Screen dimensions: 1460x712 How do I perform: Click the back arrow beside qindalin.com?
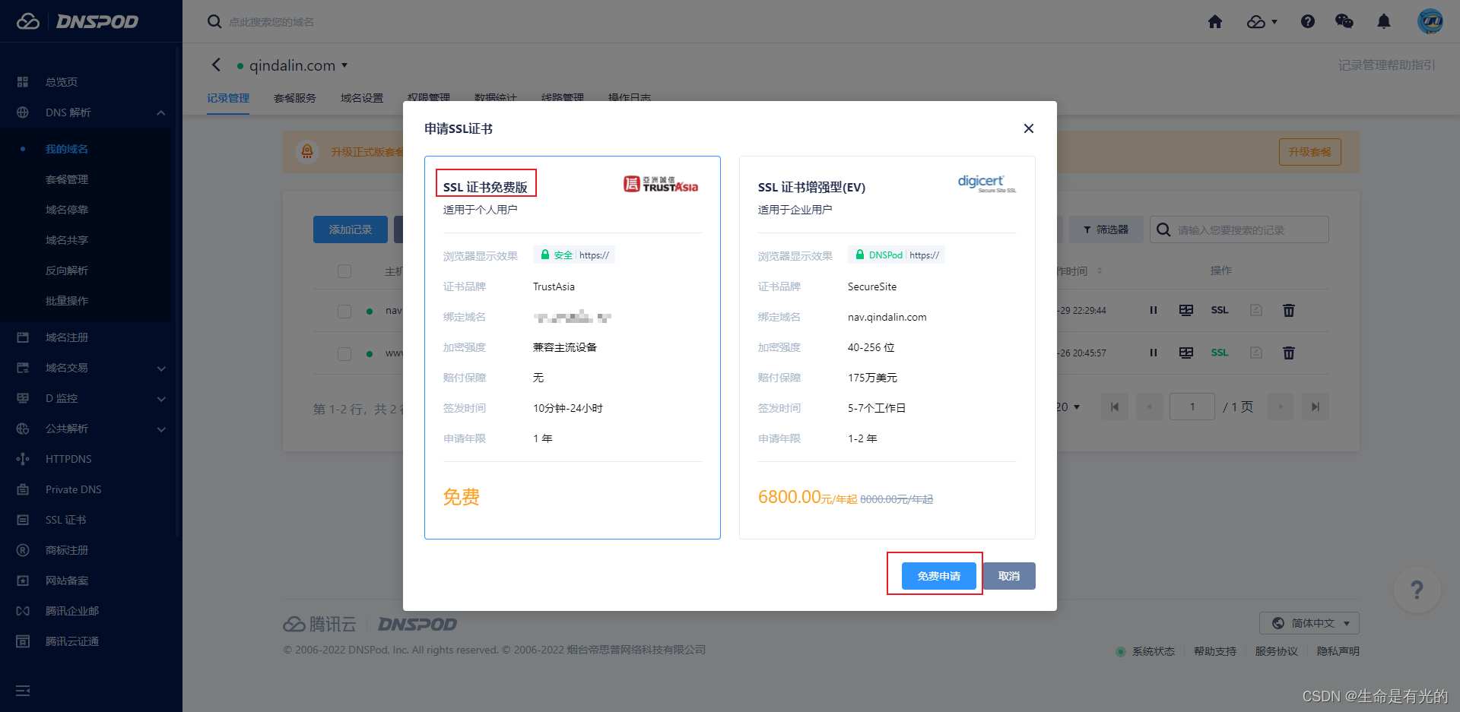216,65
